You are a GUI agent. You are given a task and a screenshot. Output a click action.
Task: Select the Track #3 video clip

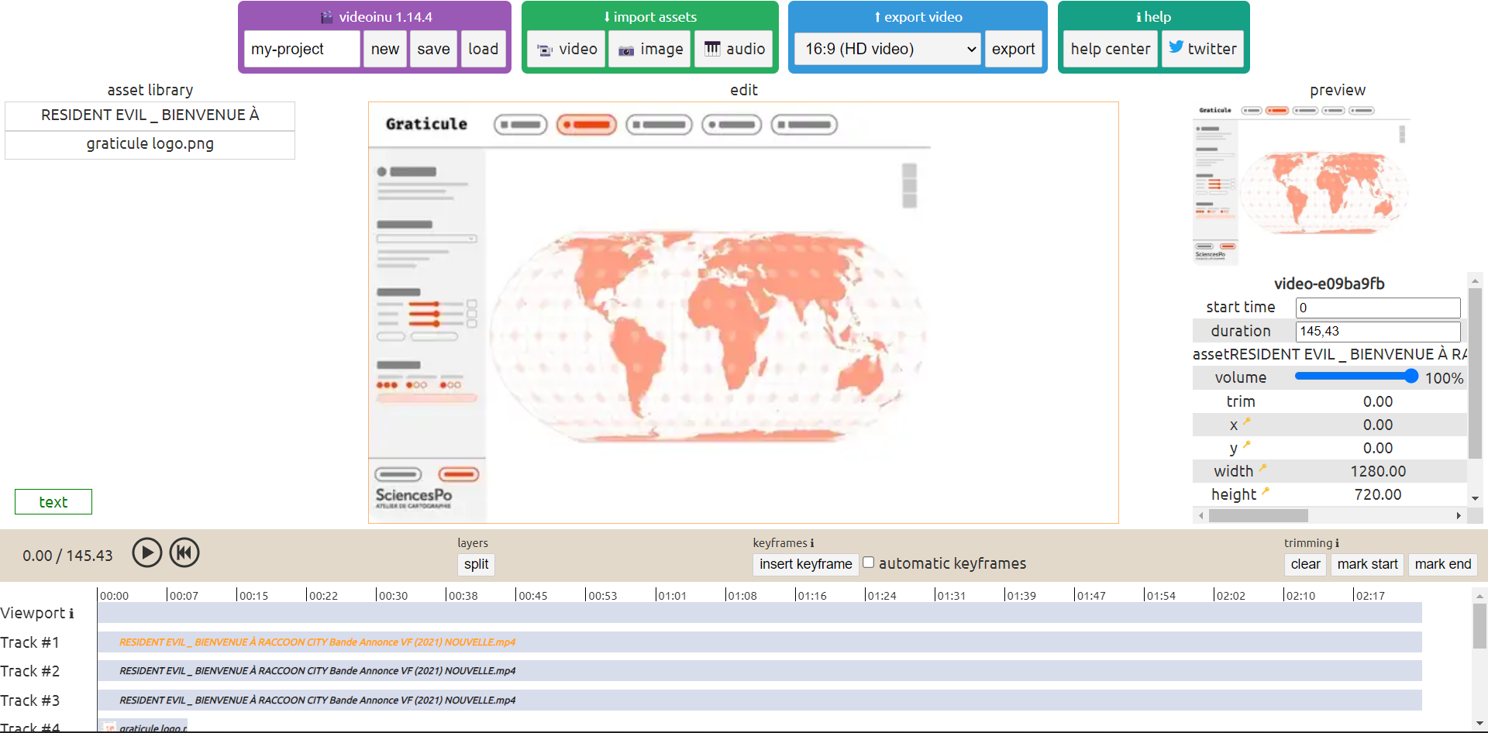point(759,700)
